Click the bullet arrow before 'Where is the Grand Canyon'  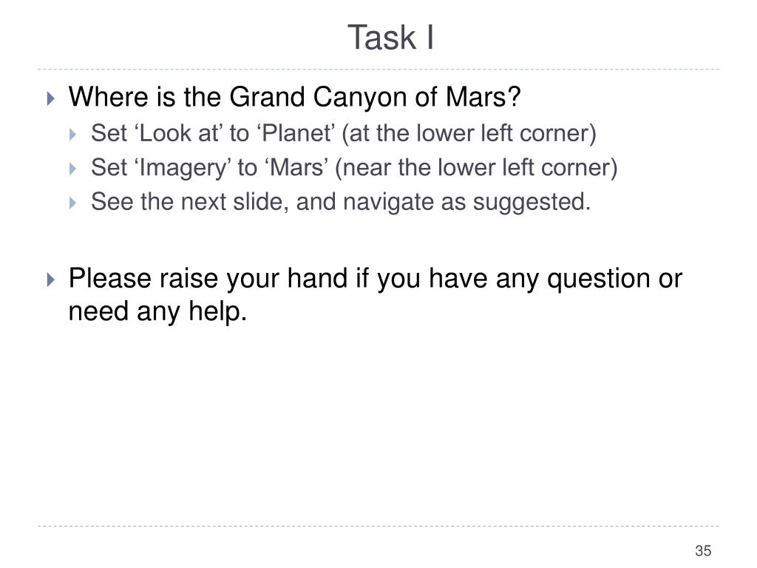(x=51, y=98)
